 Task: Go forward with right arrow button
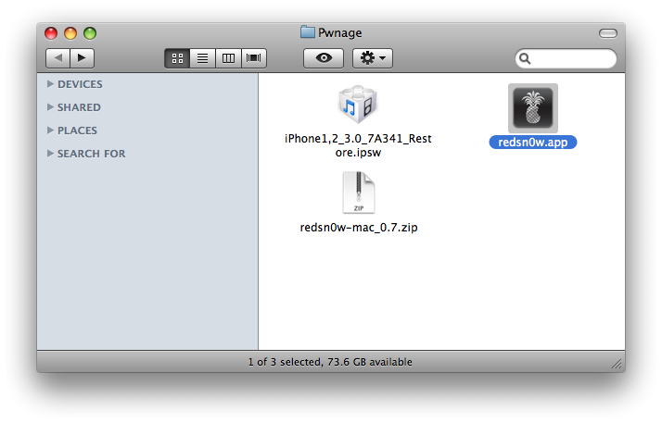point(82,58)
